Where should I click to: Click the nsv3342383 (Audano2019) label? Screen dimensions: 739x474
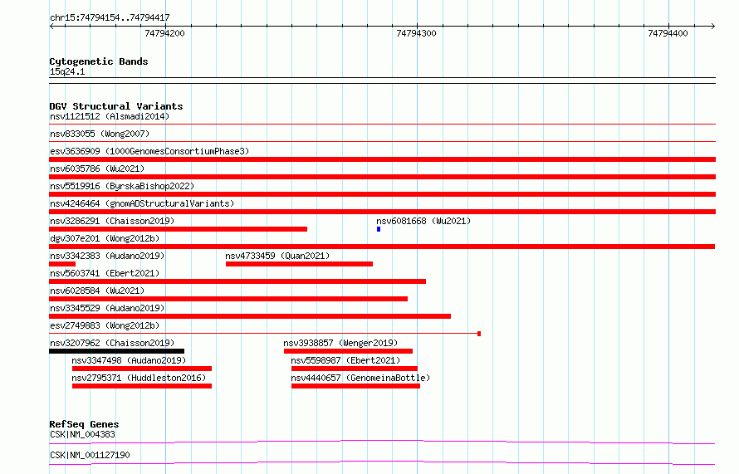pos(107,256)
